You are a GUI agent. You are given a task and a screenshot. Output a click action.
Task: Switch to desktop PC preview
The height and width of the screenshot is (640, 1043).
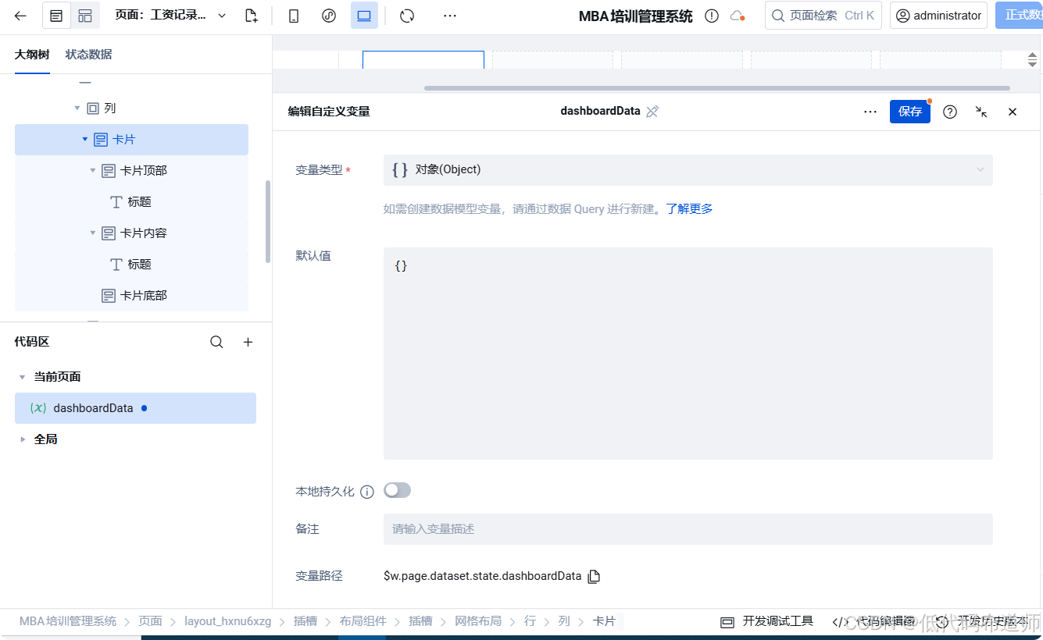click(364, 16)
